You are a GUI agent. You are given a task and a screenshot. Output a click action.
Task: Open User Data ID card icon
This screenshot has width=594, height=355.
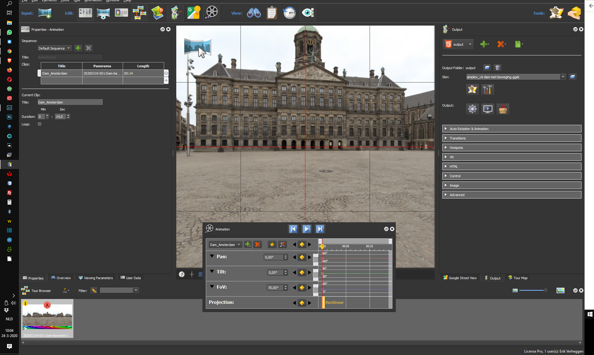121,13
